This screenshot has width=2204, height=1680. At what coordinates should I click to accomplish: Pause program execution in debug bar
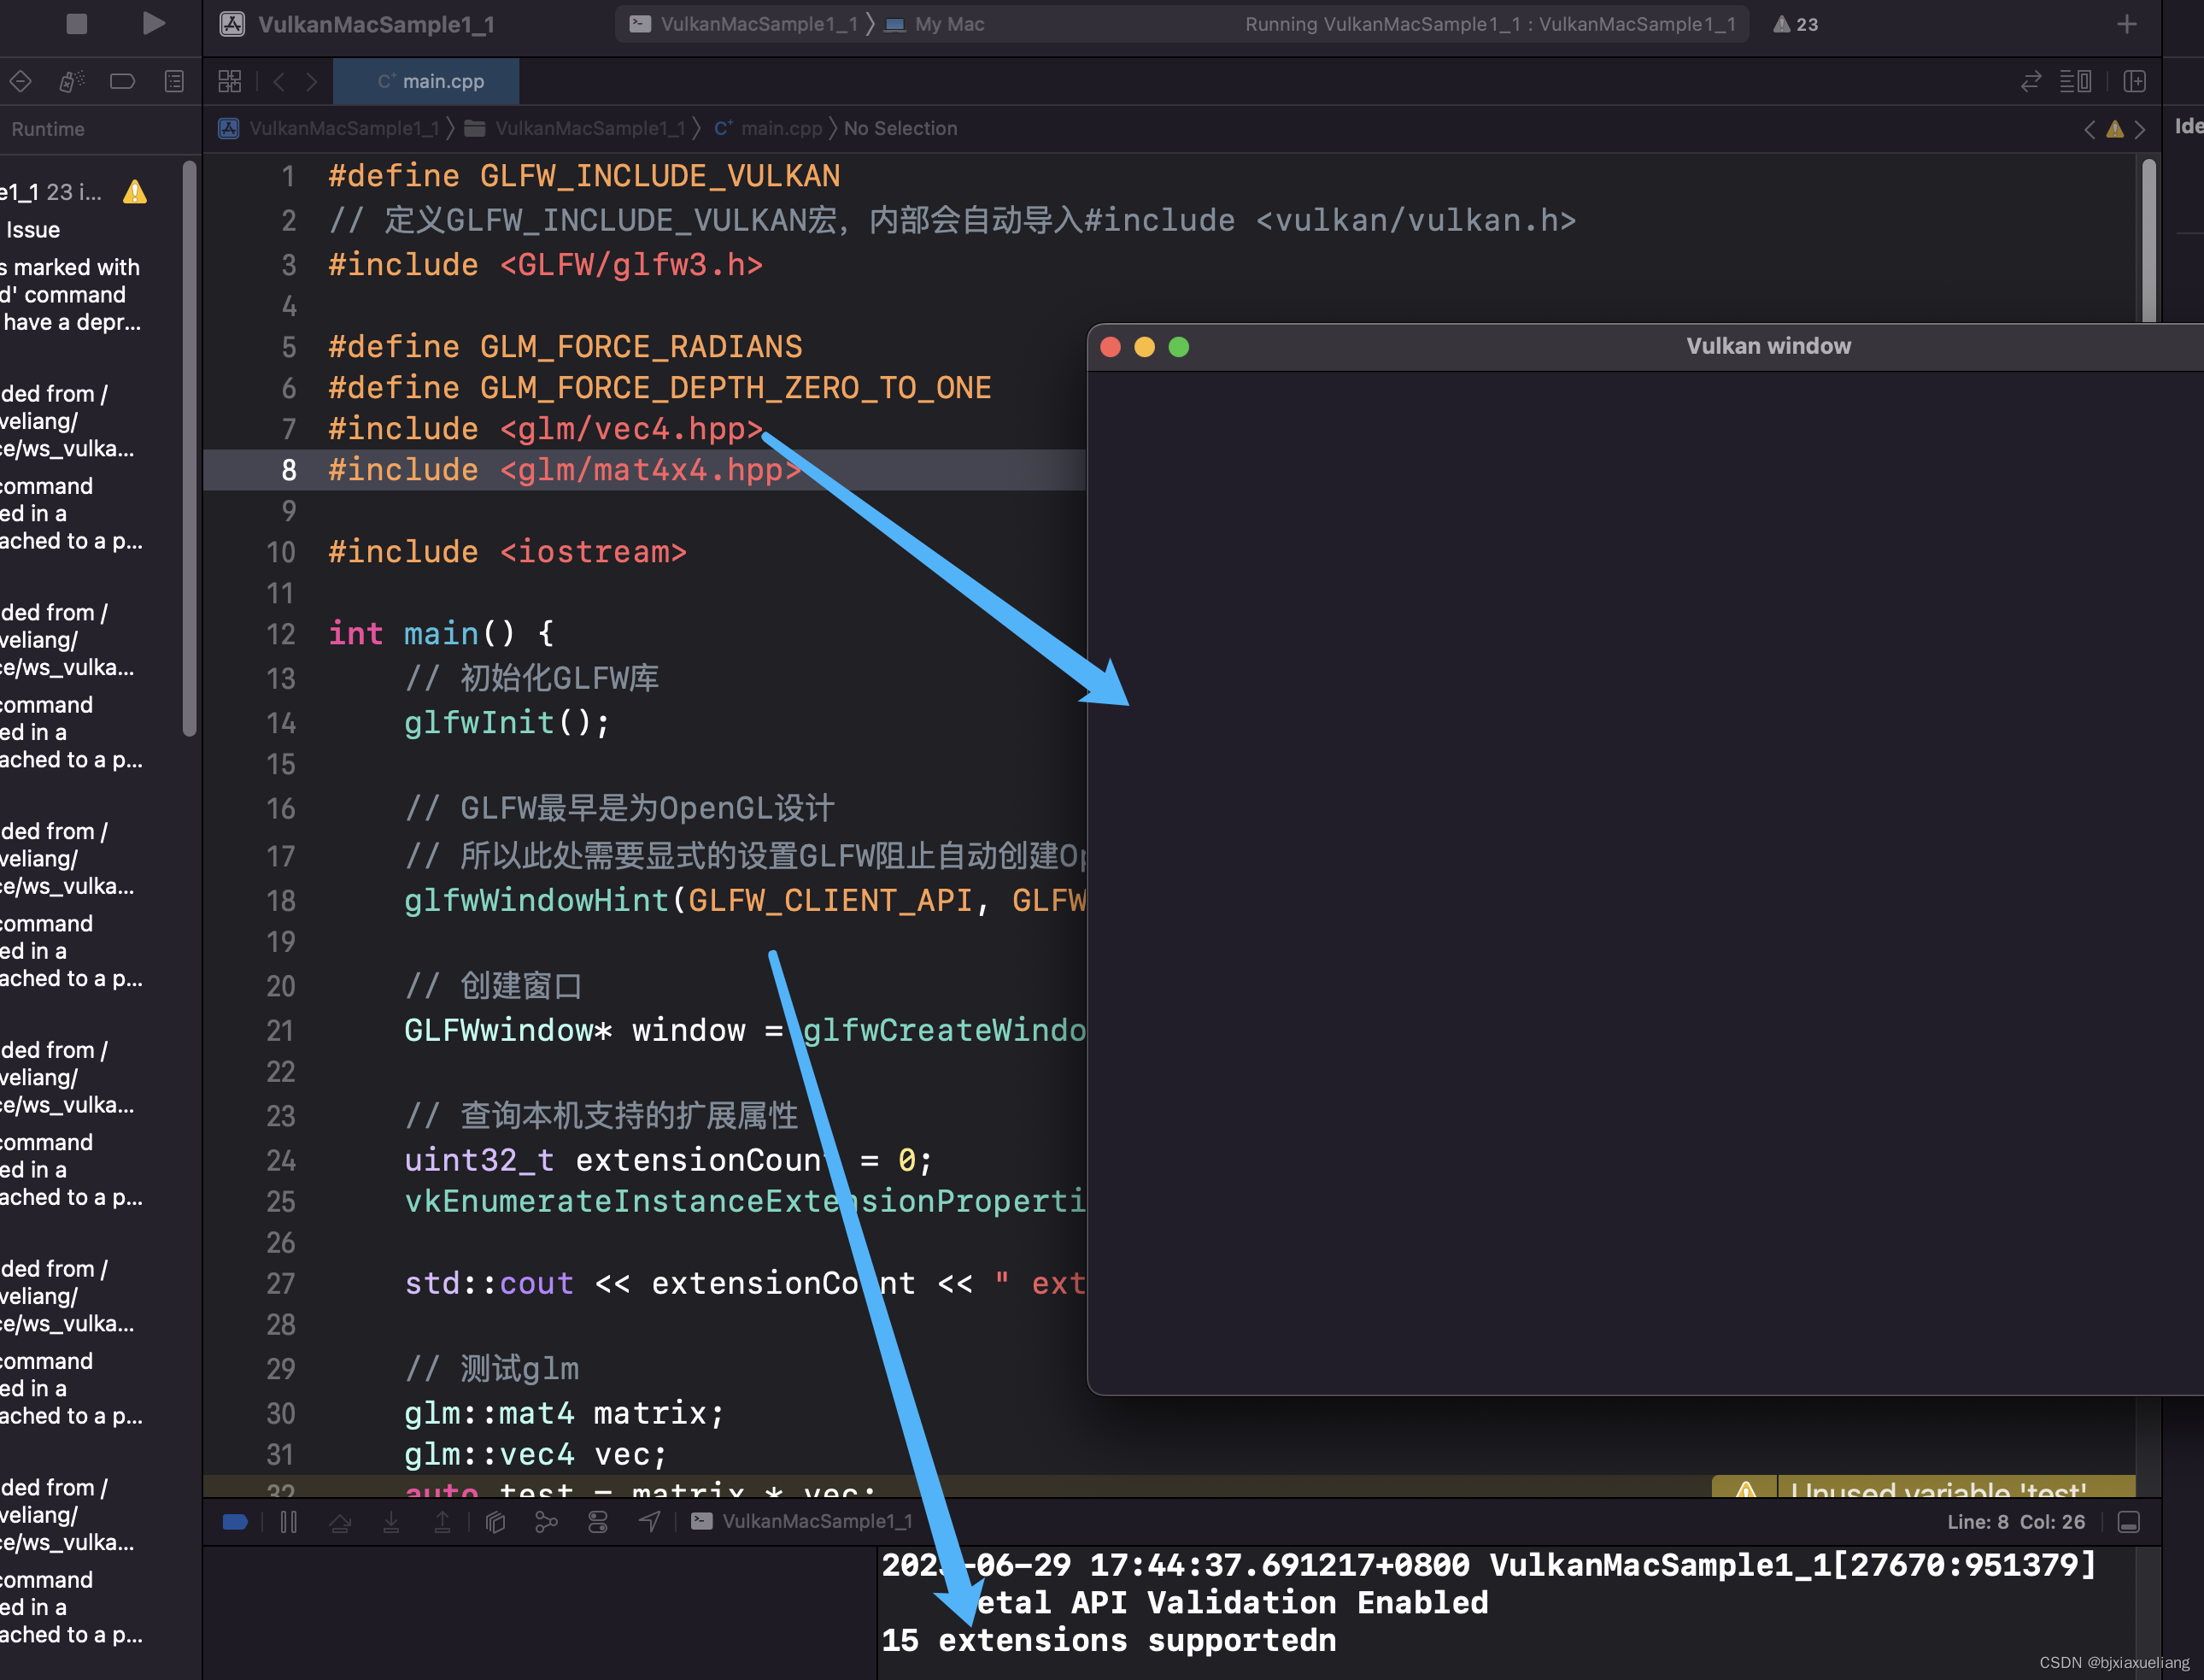[289, 1522]
